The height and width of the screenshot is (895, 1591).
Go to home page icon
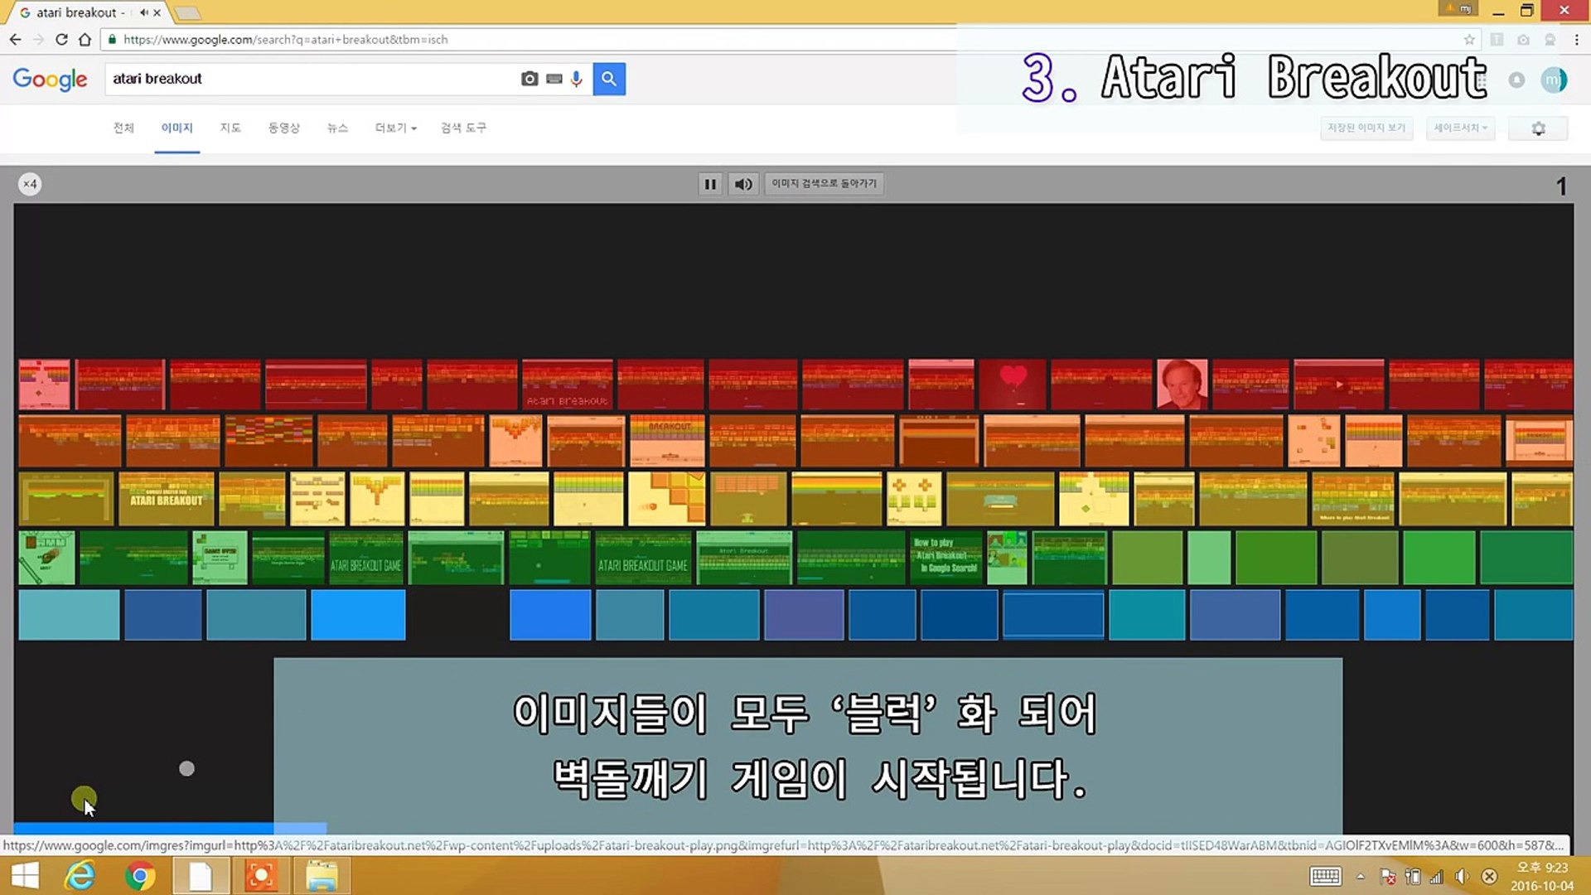85,39
